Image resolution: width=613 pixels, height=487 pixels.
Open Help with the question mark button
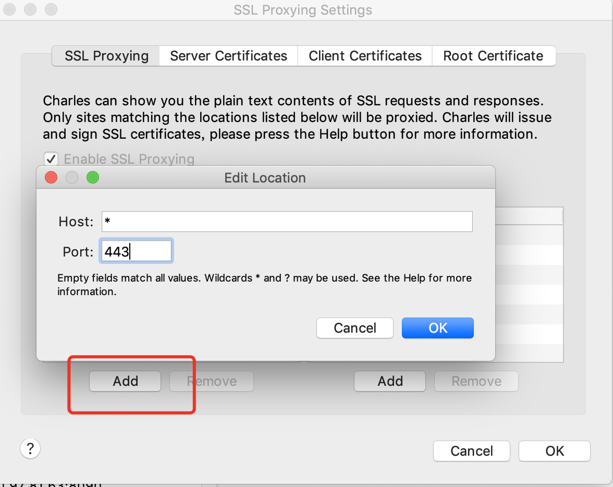(x=30, y=448)
